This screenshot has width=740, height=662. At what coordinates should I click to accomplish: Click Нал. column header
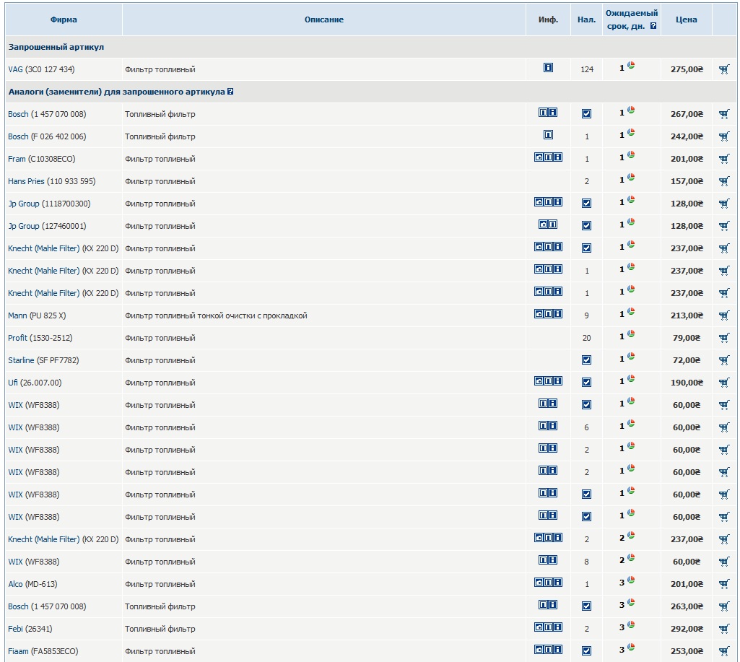pyautogui.click(x=587, y=19)
